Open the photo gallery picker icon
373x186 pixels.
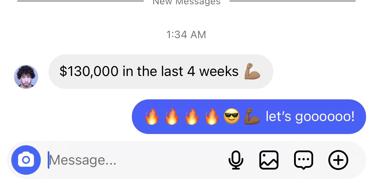269,160
